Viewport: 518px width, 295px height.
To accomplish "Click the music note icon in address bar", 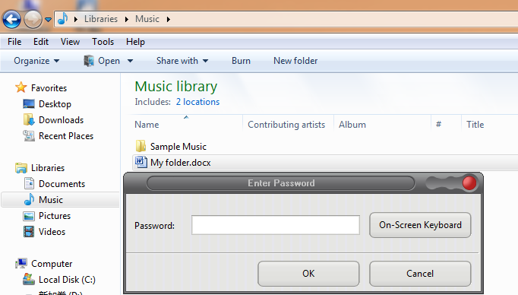I will pyautogui.click(x=63, y=19).
